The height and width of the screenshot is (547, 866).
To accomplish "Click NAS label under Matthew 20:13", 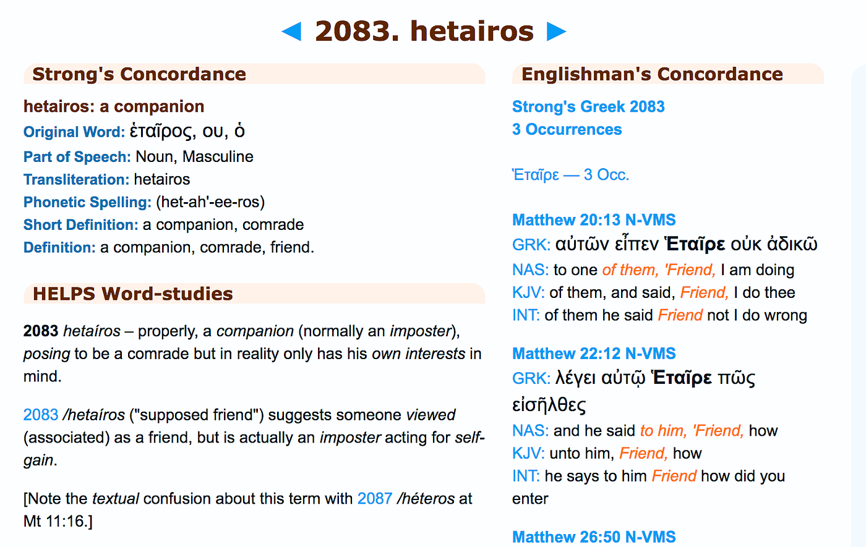I will (530, 270).
